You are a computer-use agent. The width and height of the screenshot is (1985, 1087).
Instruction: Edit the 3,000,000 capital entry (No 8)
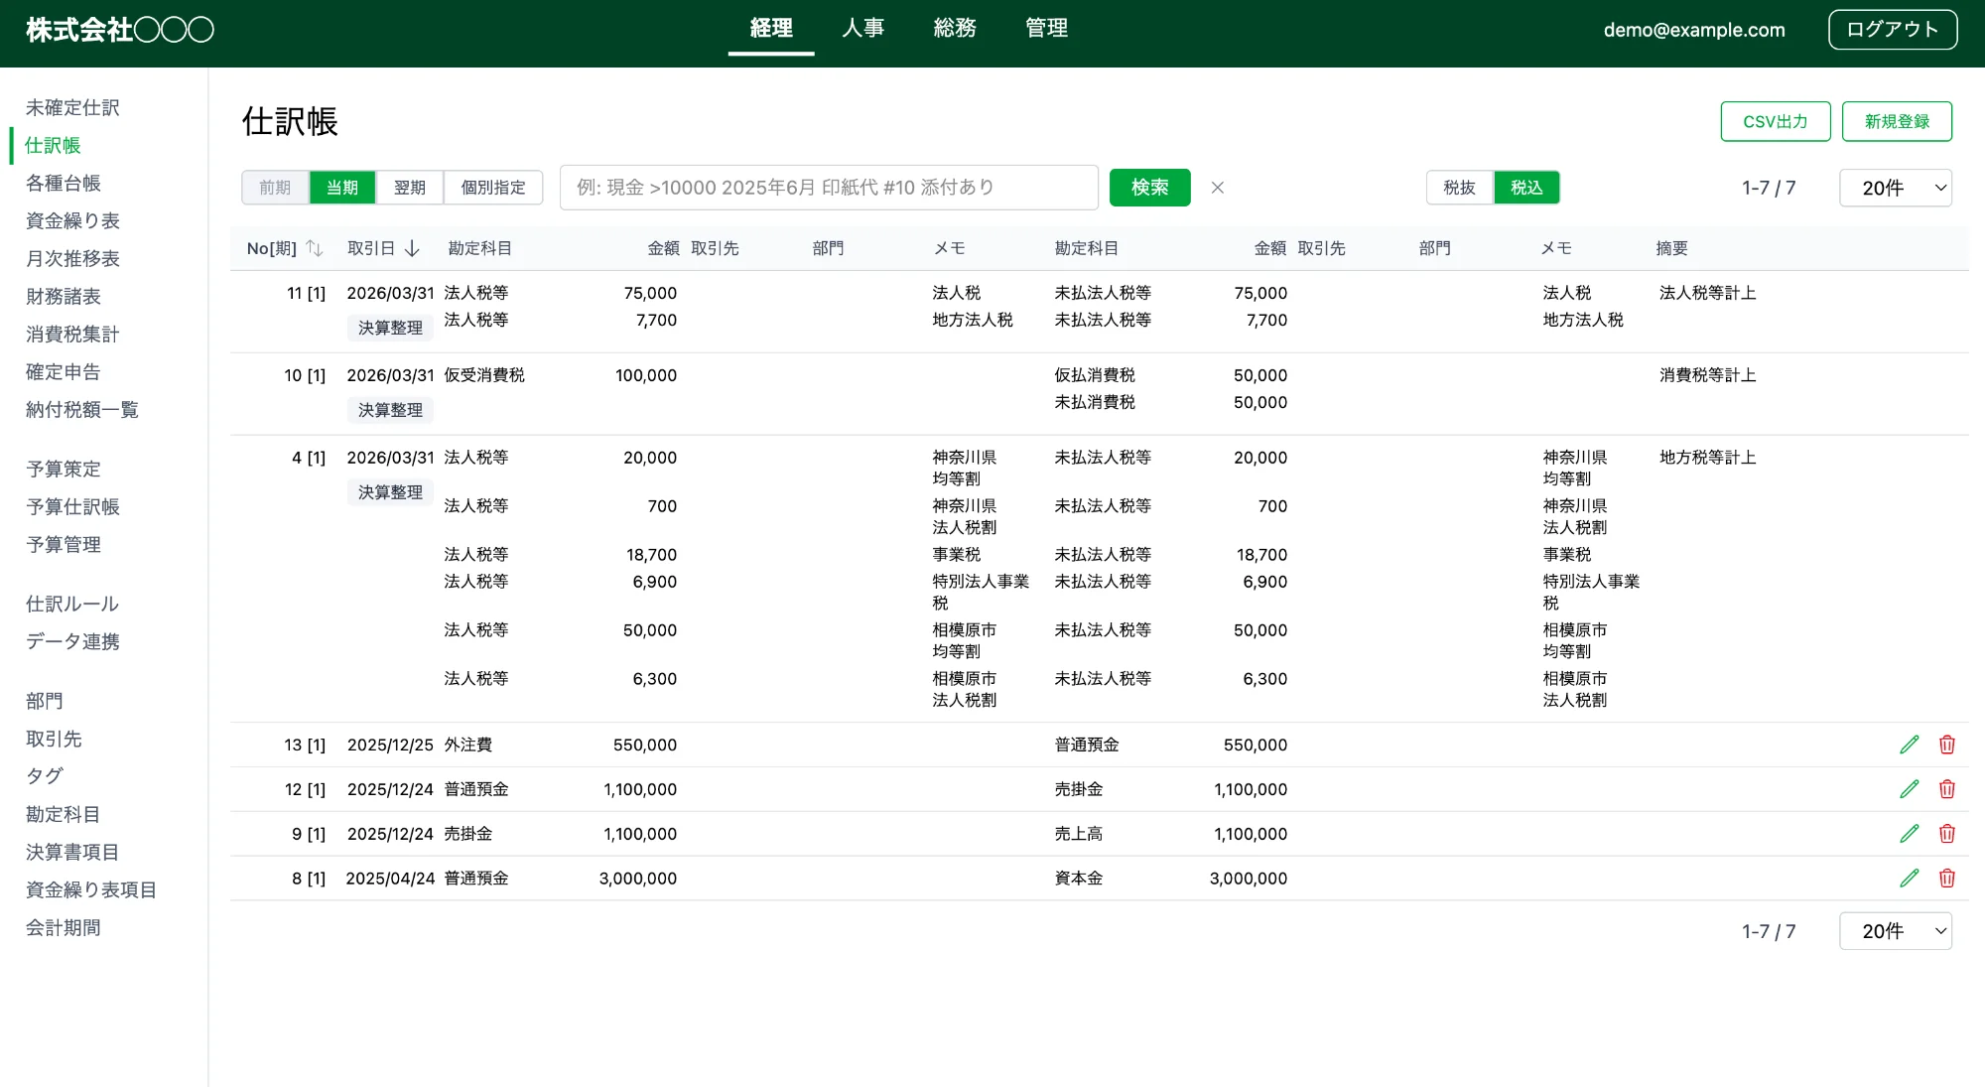point(1910,878)
